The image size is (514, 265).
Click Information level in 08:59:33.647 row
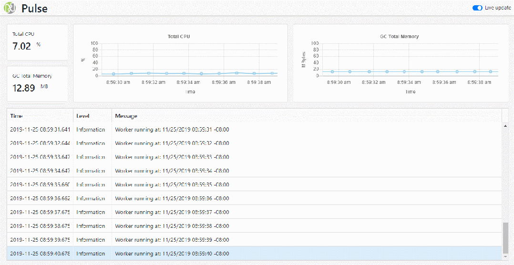point(91,157)
